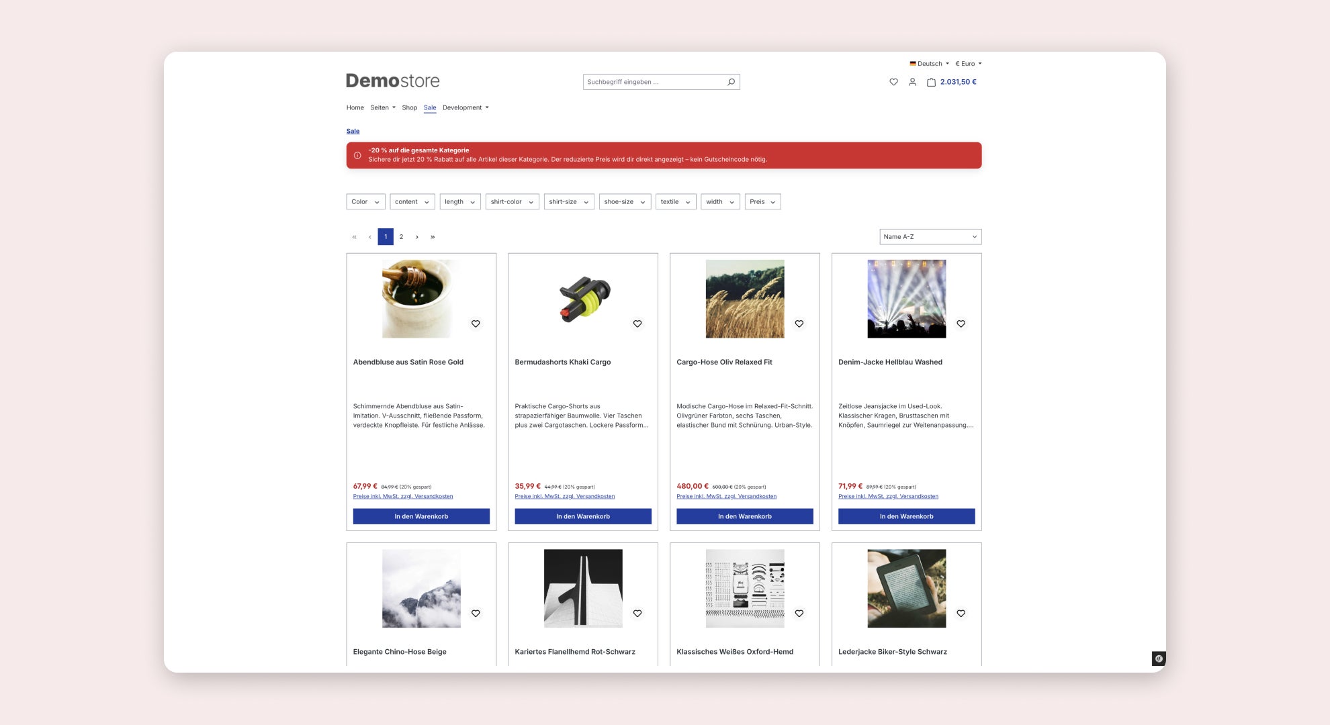The width and height of the screenshot is (1330, 725).
Task: Open the Denim-Jacke Hellblau Washed title
Action: click(x=891, y=362)
